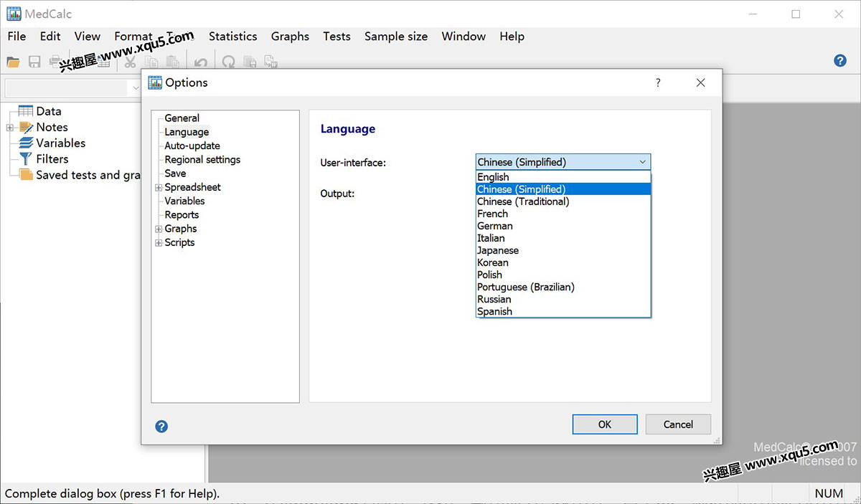The width and height of the screenshot is (861, 504).
Task: Select Save in the Options tree
Action: (175, 173)
